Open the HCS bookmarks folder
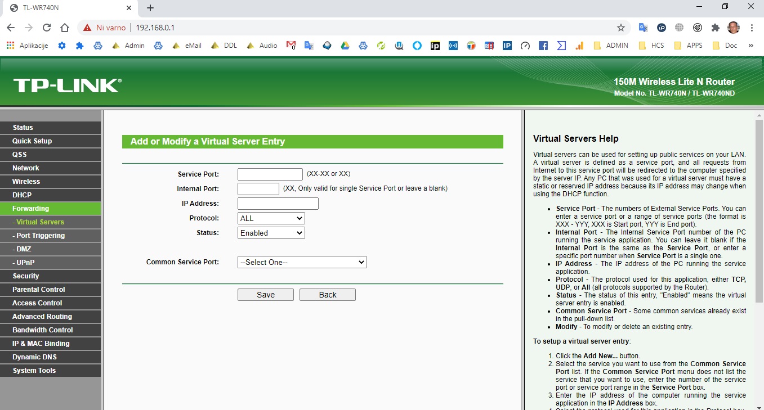Screen dimensions: 764x410 pyautogui.click(x=652, y=46)
